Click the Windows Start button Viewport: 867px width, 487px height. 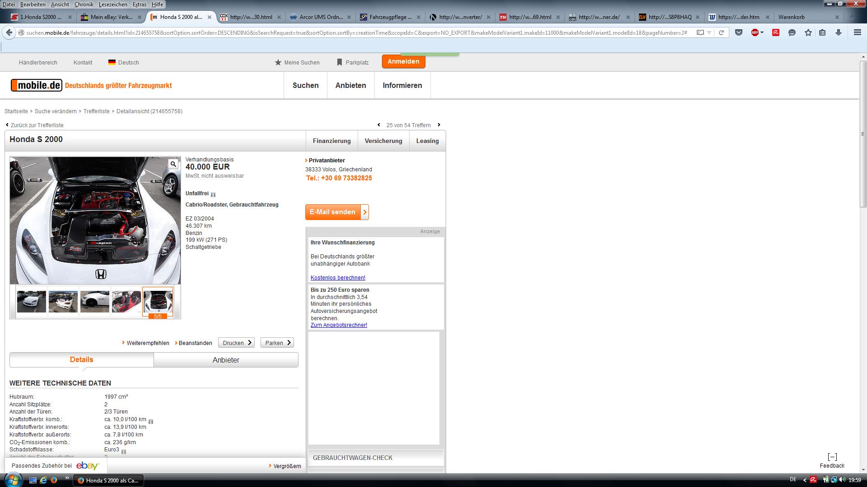click(12, 480)
